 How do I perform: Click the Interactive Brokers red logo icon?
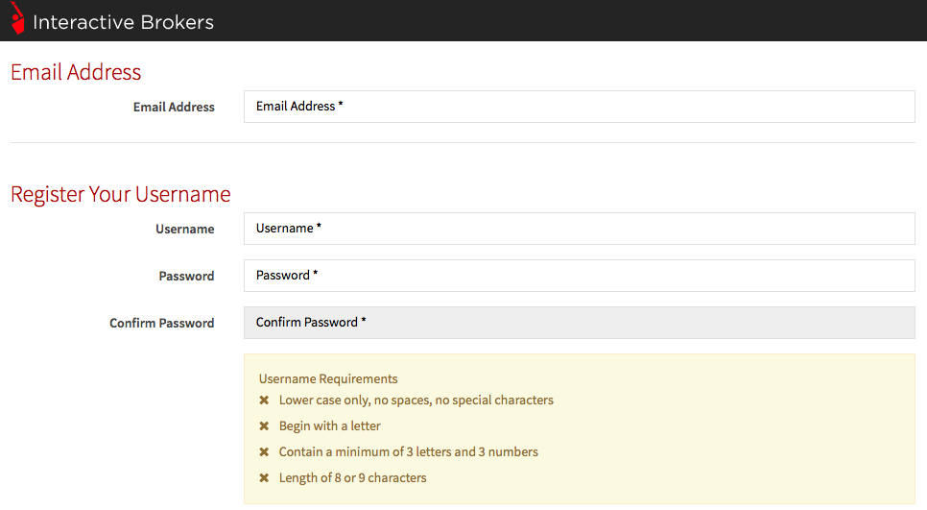[x=16, y=19]
